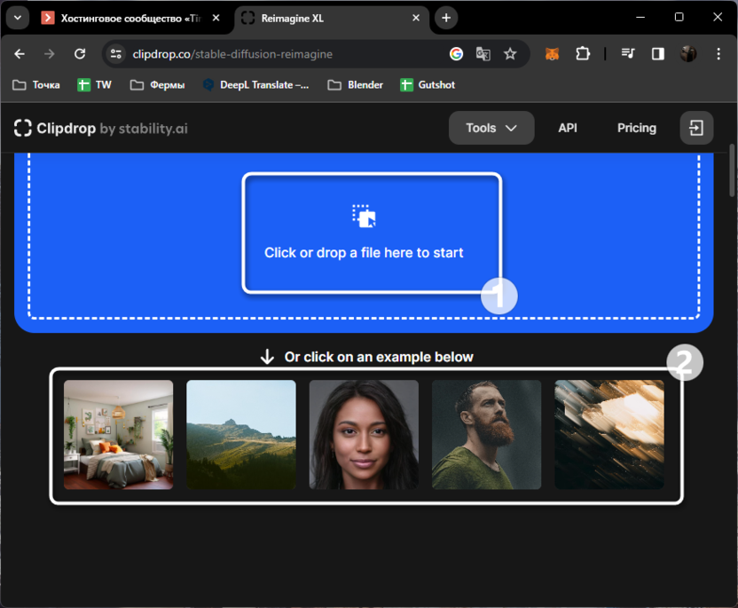Image resolution: width=738 pixels, height=608 pixels.
Task: Click the media control playlist icon
Action: [x=628, y=54]
